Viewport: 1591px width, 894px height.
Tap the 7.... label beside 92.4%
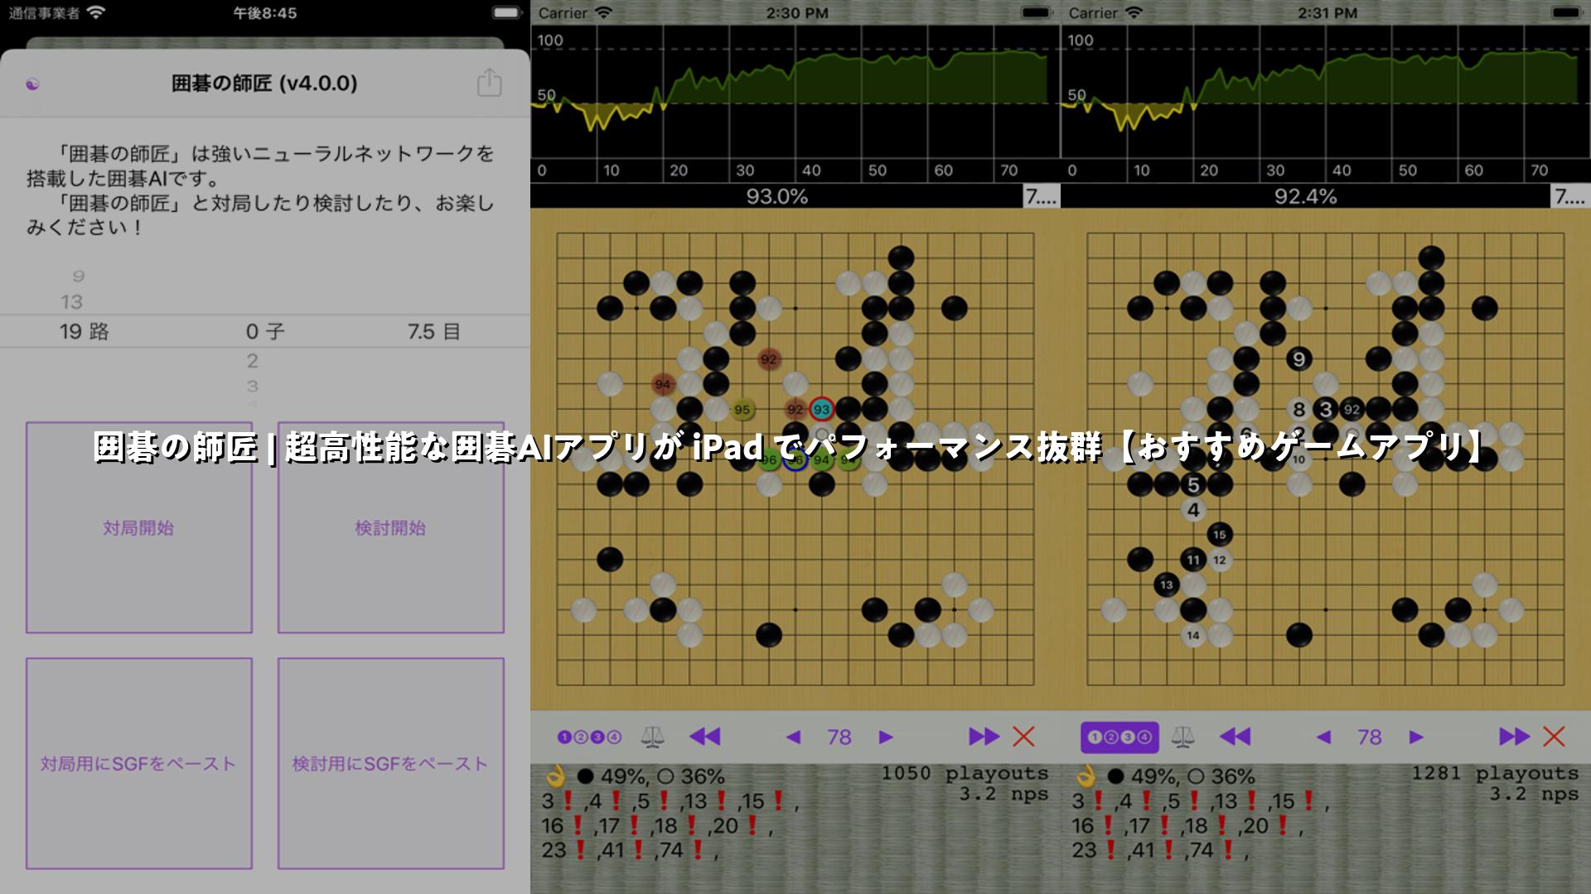[x=1570, y=196]
